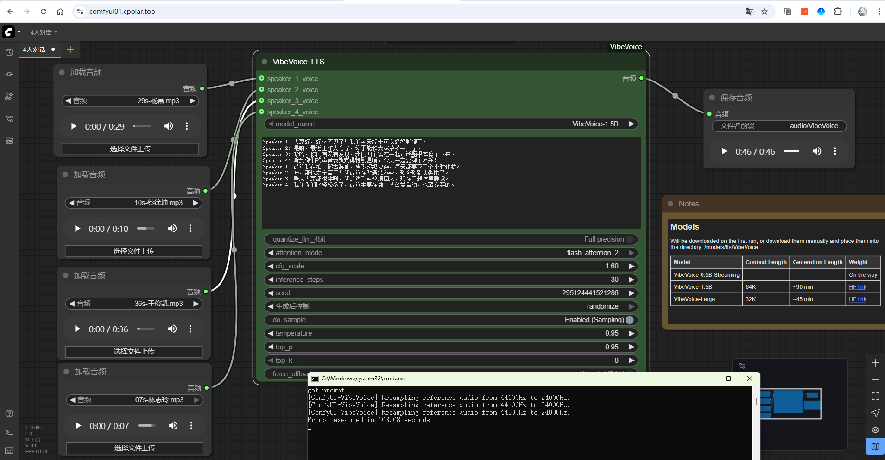Toggle link visibility eye icon

coord(875,430)
